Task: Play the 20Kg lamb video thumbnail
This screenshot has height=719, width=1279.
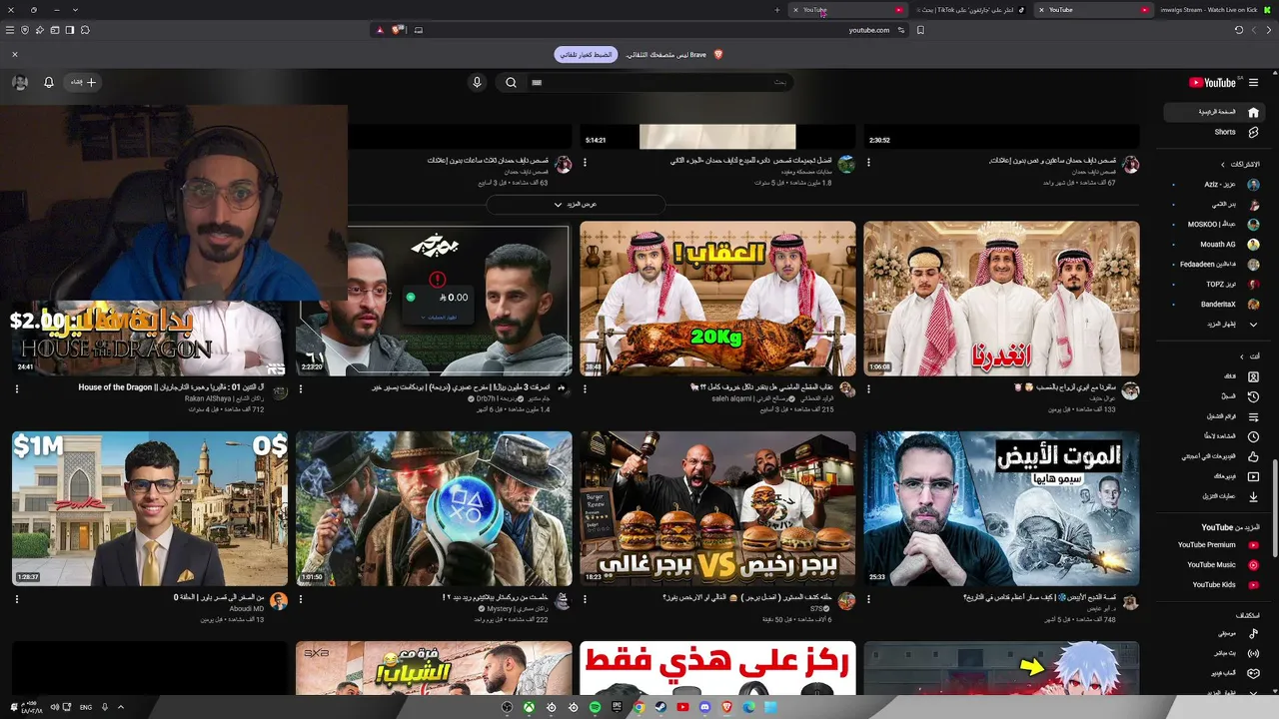Action: tap(717, 299)
